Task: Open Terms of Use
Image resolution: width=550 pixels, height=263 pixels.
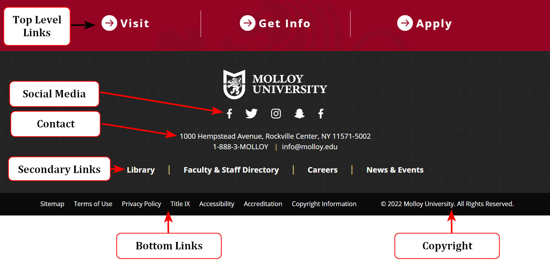Action: point(93,204)
